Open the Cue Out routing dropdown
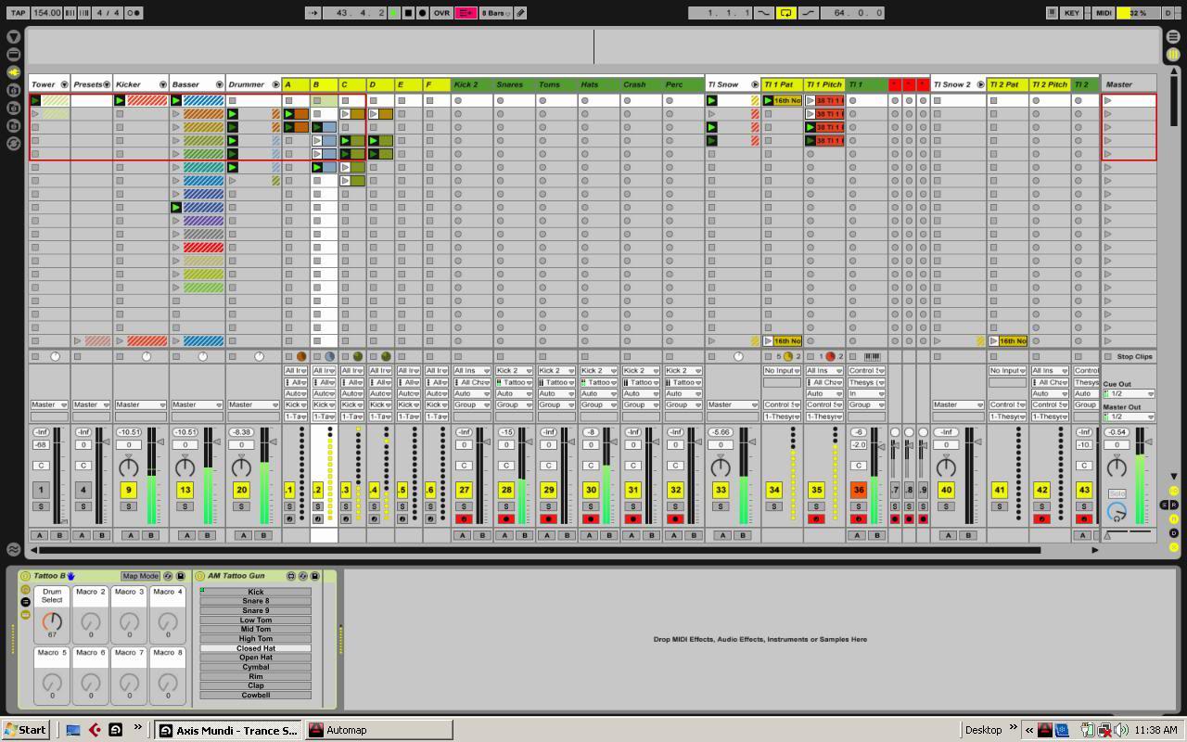 1129,394
